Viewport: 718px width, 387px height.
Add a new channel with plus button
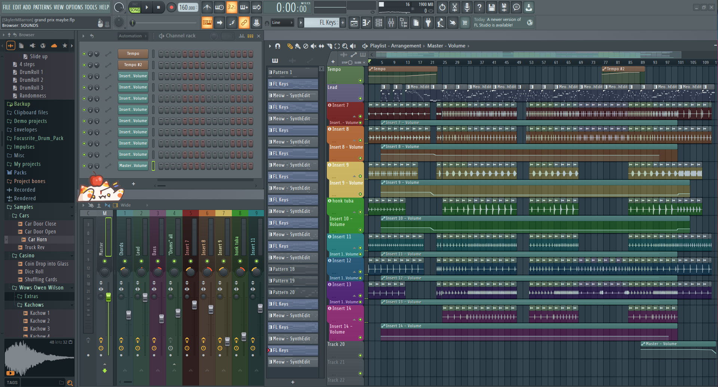(x=134, y=184)
